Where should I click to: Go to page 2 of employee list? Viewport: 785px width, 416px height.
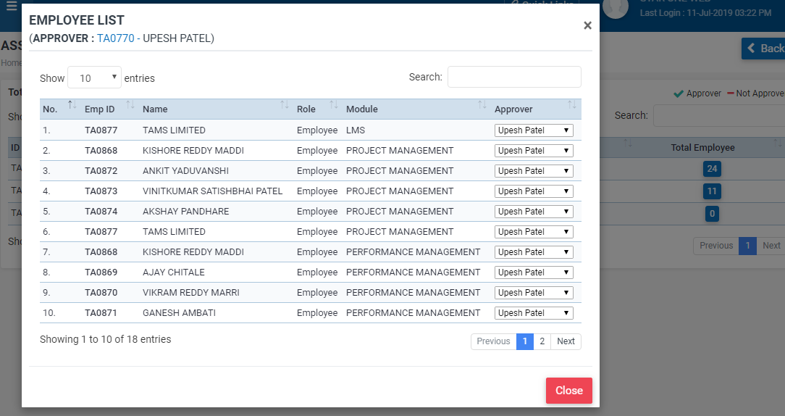pos(542,341)
